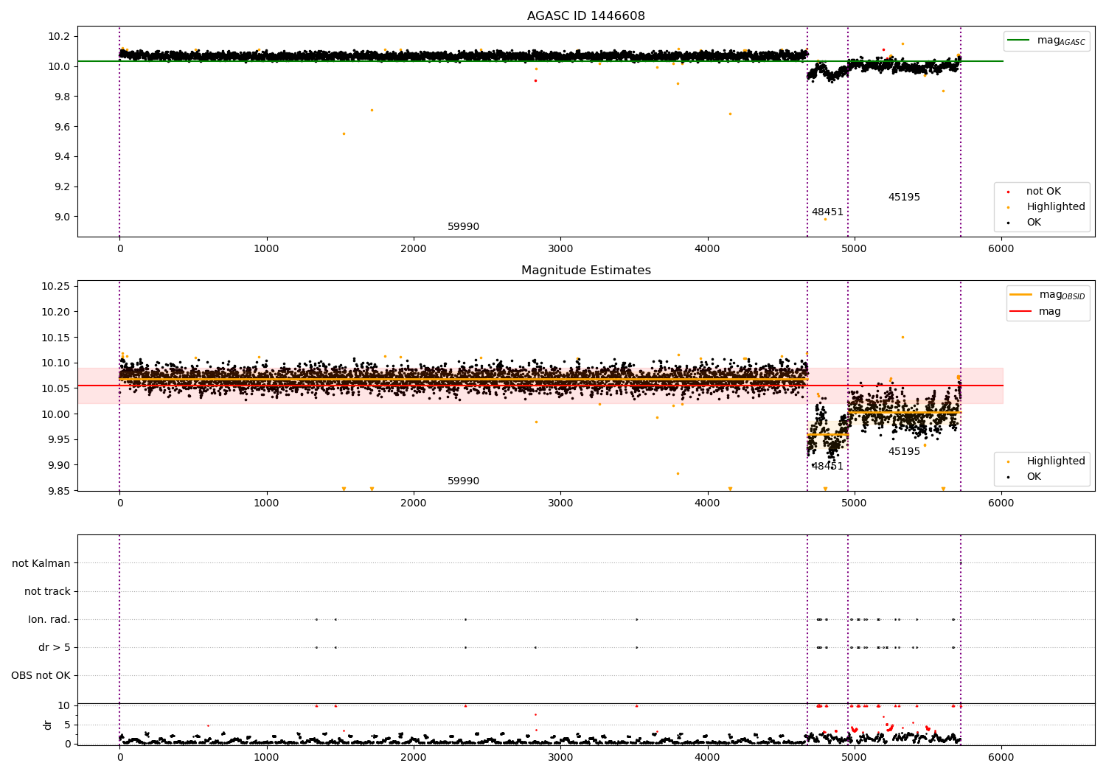This screenshot has height=774, width=1106.
Task: Click the "6000" x-axis tick of the bottom plot
Action: point(1001,757)
